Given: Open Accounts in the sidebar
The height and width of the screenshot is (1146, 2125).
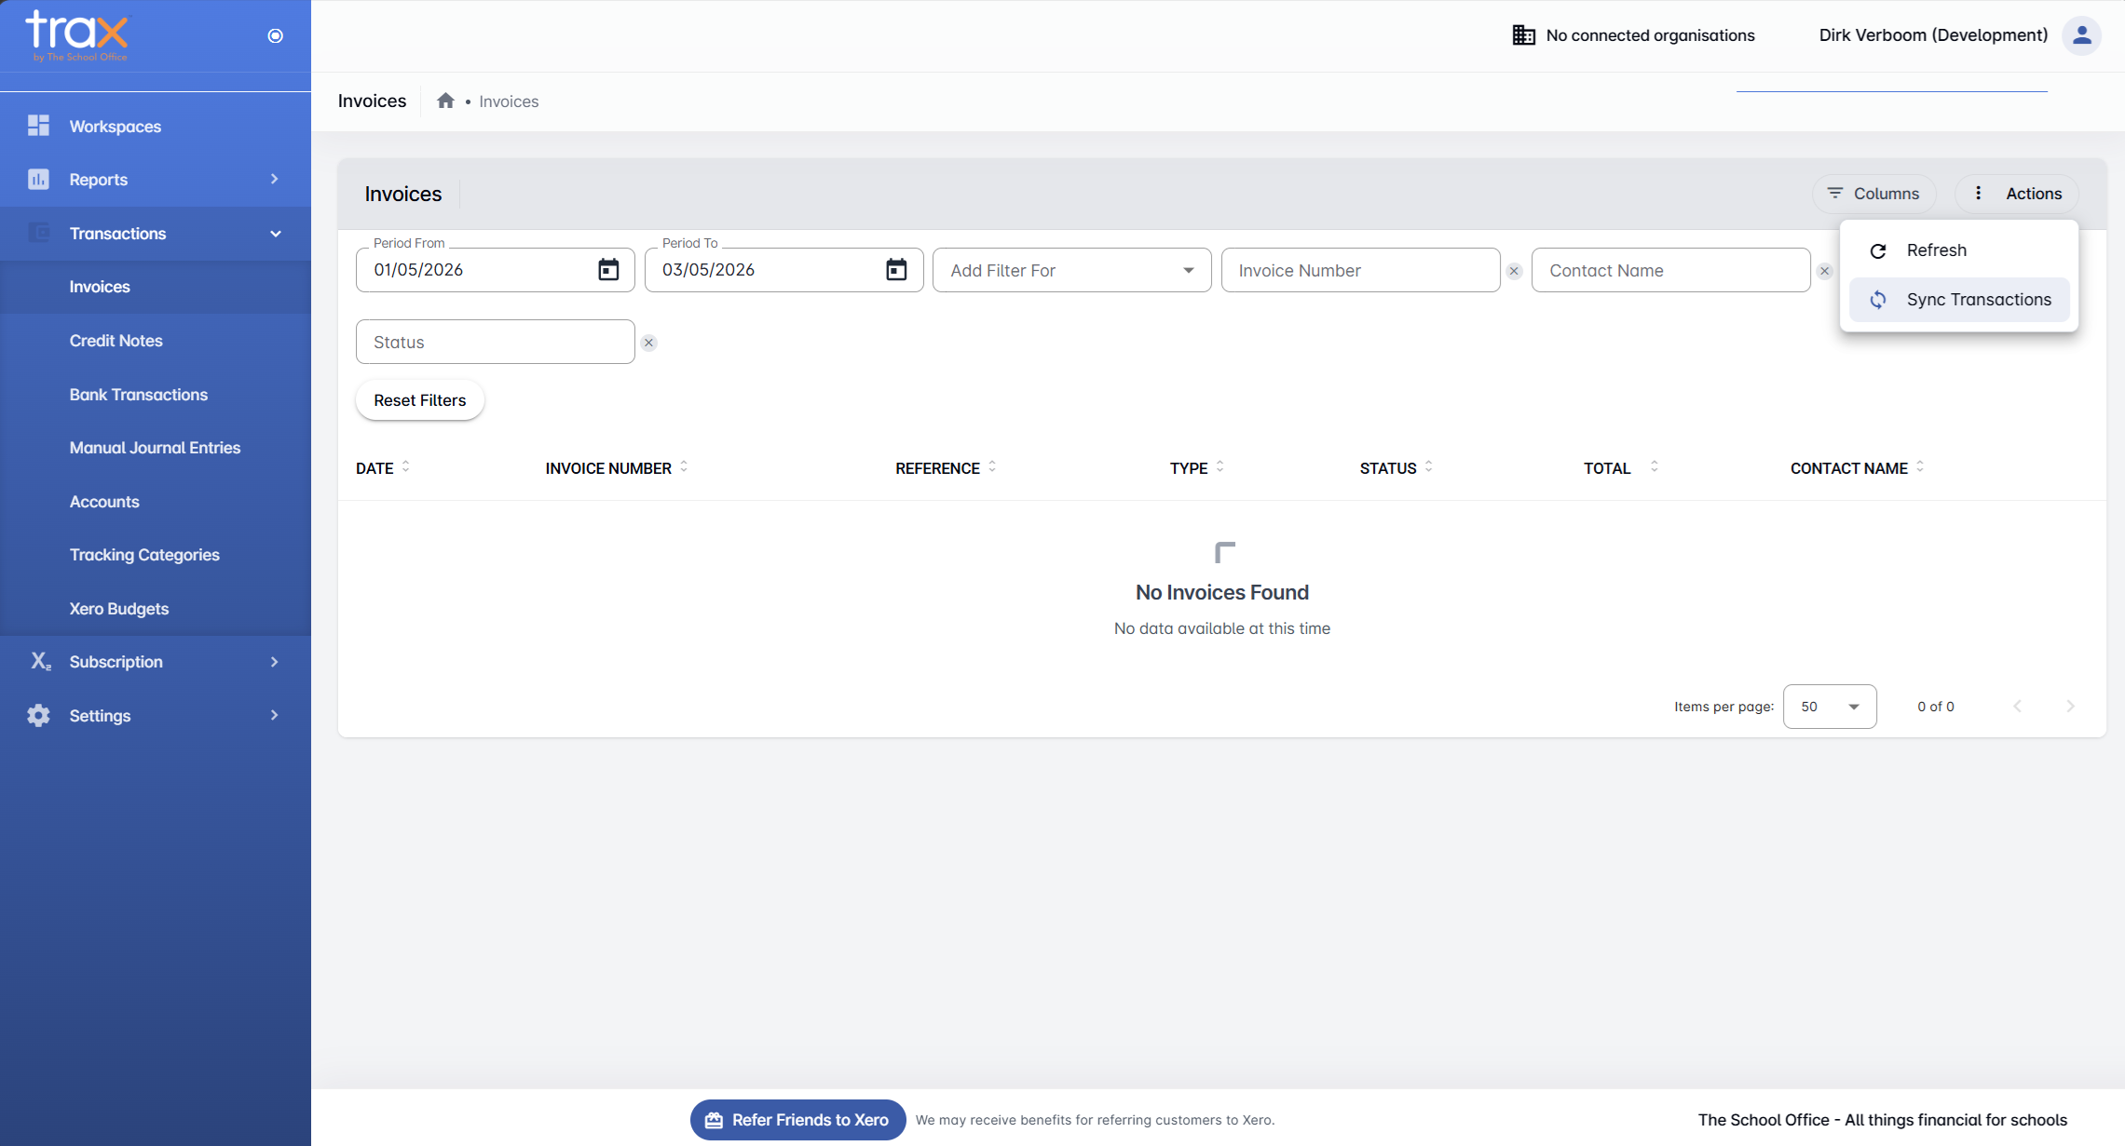Looking at the screenshot, I should (156, 502).
